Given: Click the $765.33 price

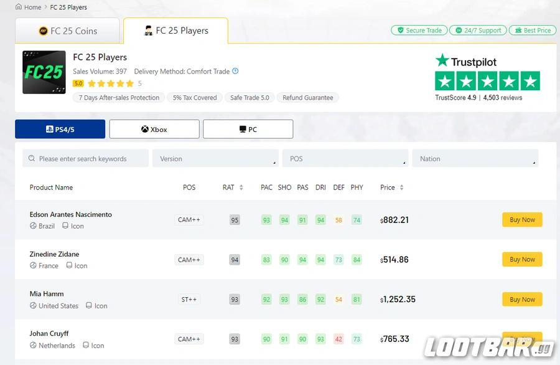Looking at the screenshot, I should pos(394,339).
